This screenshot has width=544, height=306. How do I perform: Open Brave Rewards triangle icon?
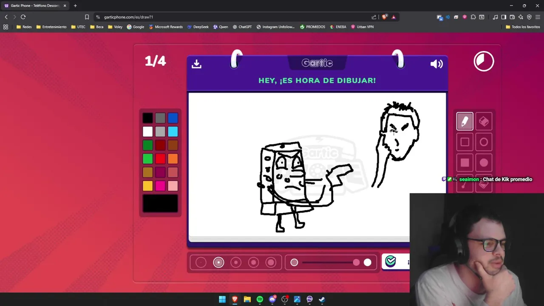(394, 17)
